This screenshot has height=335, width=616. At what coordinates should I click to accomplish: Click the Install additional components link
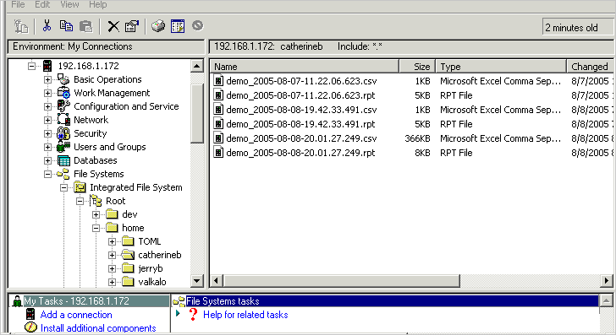[98, 328]
